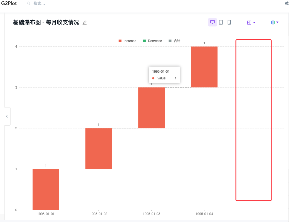Click the layout panel icon
This screenshot has height=222, width=289.
(250, 22)
